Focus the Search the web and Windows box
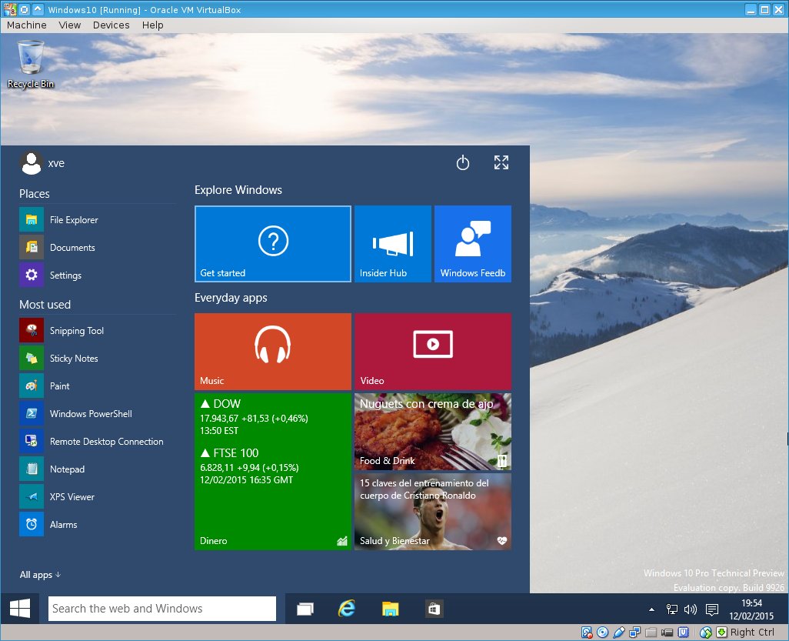The width and height of the screenshot is (789, 641). (162, 608)
